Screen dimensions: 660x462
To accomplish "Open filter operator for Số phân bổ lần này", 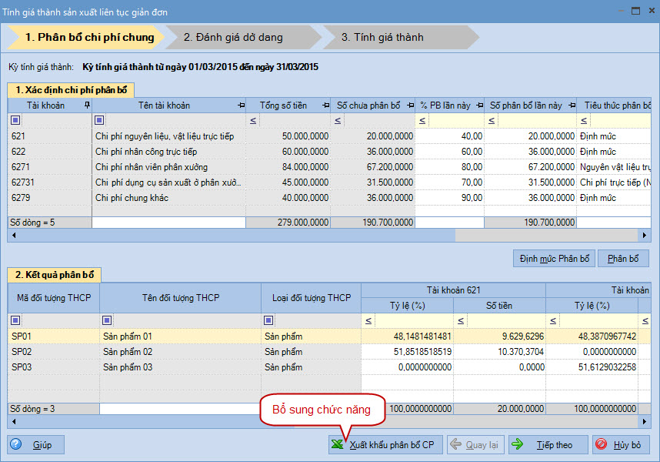I will tap(492, 121).
